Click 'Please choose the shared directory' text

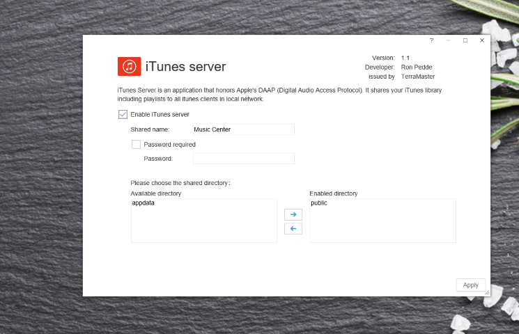pos(180,183)
